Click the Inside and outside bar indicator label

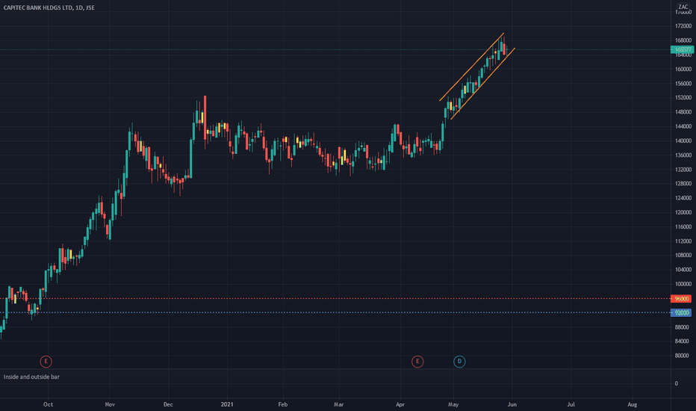coord(31,377)
